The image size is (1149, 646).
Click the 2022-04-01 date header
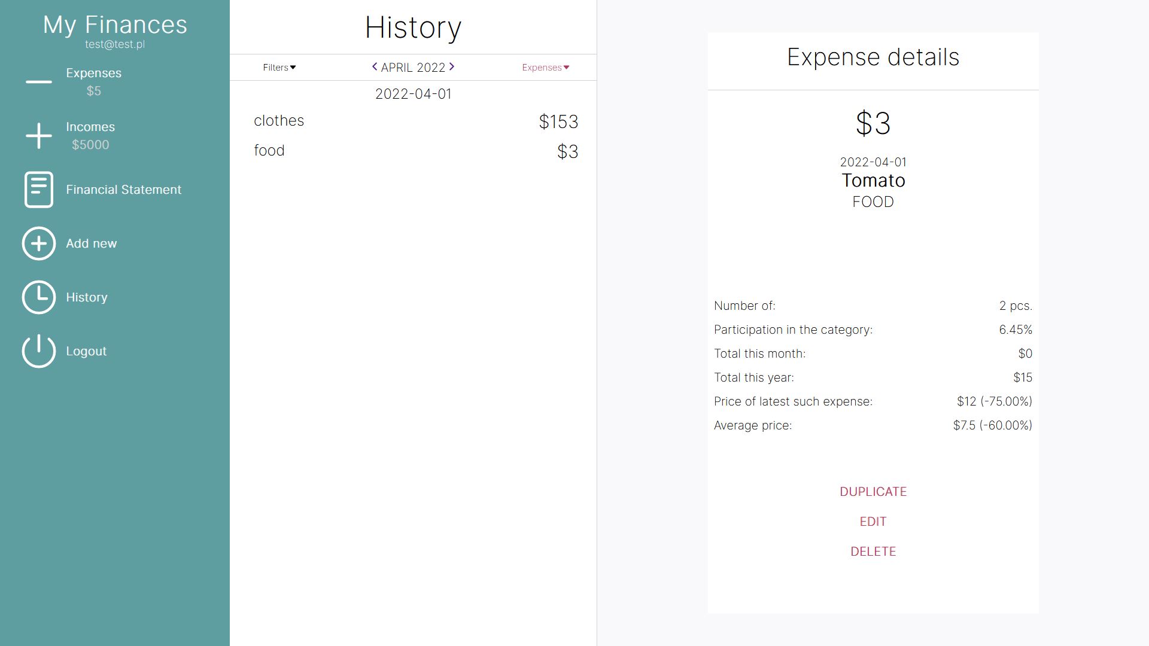pos(413,93)
